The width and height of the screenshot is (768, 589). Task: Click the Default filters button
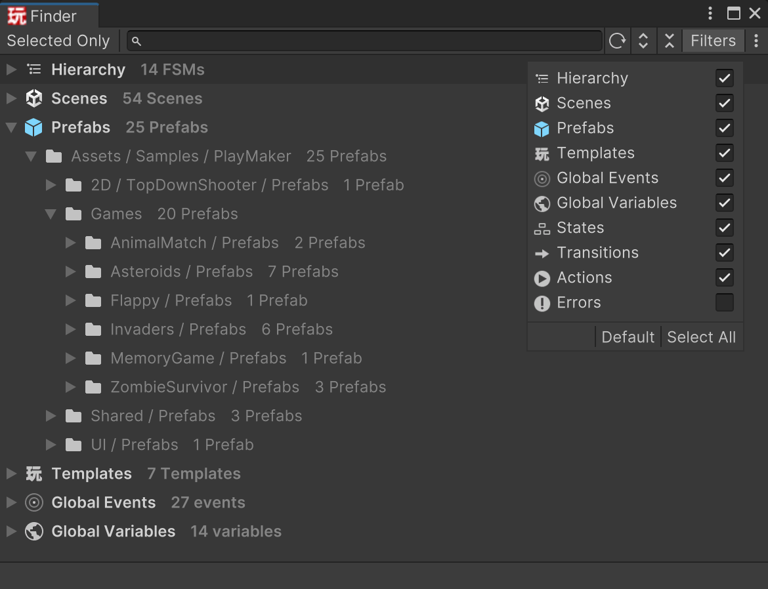tap(628, 337)
